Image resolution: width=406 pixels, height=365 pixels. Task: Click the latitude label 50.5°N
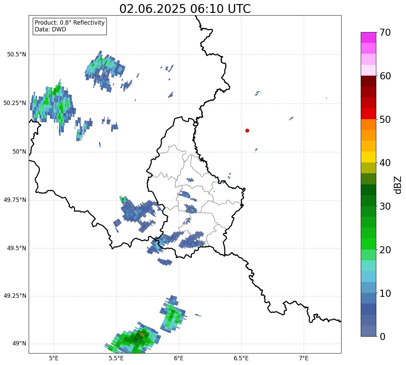tap(17, 55)
